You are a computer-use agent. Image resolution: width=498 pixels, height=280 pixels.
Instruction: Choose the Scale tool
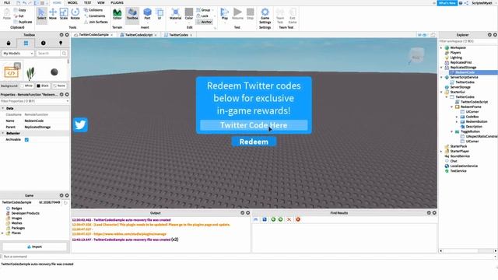pos(64,14)
